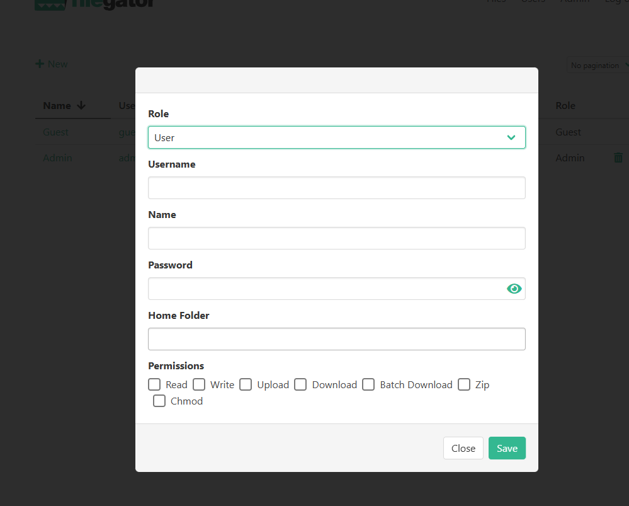The height and width of the screenshot is (506, 629).
Task: Focus the Password input field
Action: click(x=337, y=289)
